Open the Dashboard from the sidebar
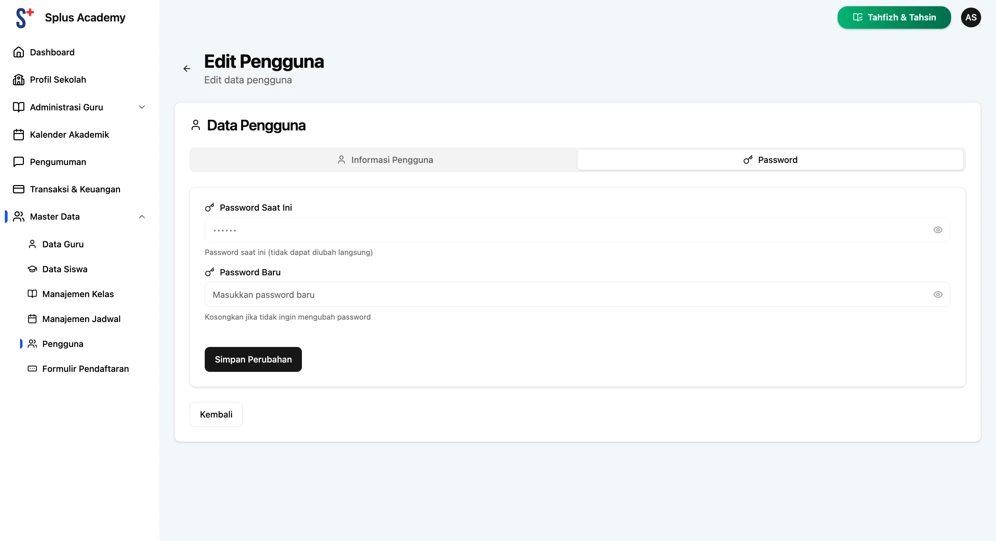This screenshot has height=541, width=996. 52,52
